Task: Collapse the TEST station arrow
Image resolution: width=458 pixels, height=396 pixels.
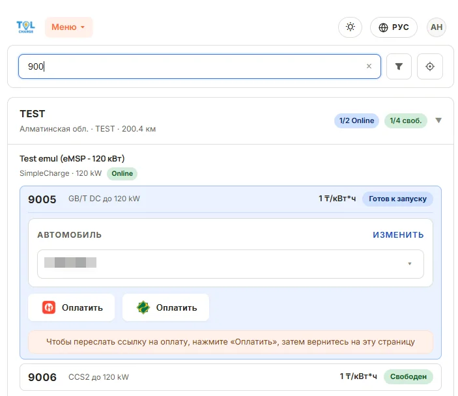Action: pyautogui.click(x=438, y=120)
